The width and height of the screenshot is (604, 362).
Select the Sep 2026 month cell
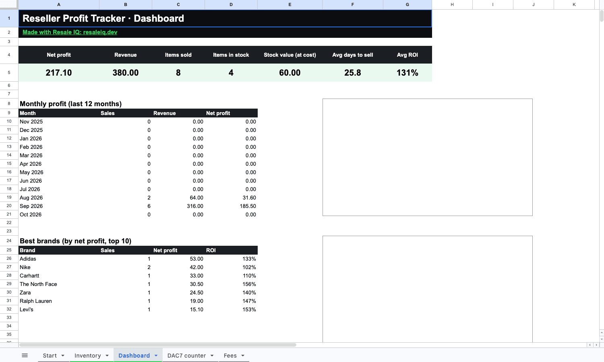pos(59,206)
